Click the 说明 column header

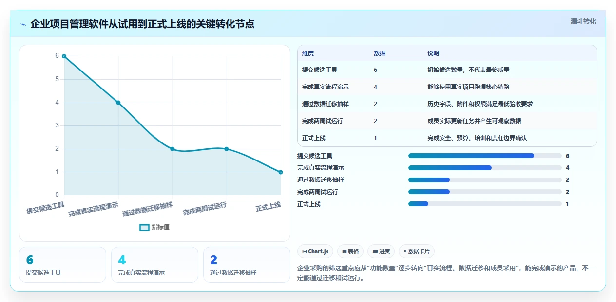click(x=433, y=53)
